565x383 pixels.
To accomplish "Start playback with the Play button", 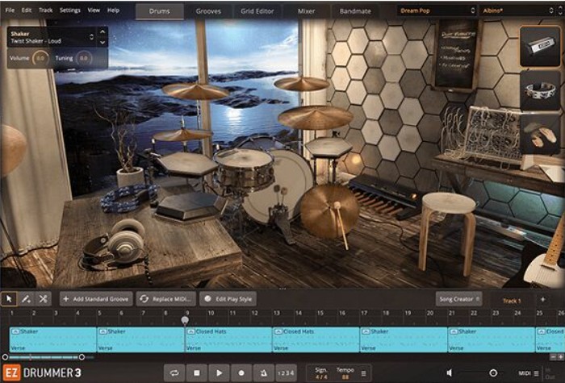I will (x=219, y=373).
